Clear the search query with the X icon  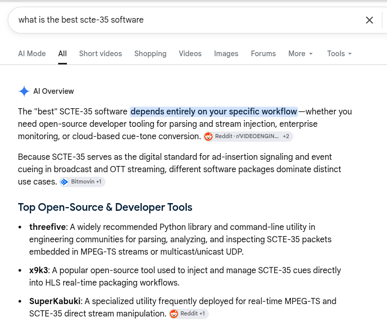tap(369, 20)
